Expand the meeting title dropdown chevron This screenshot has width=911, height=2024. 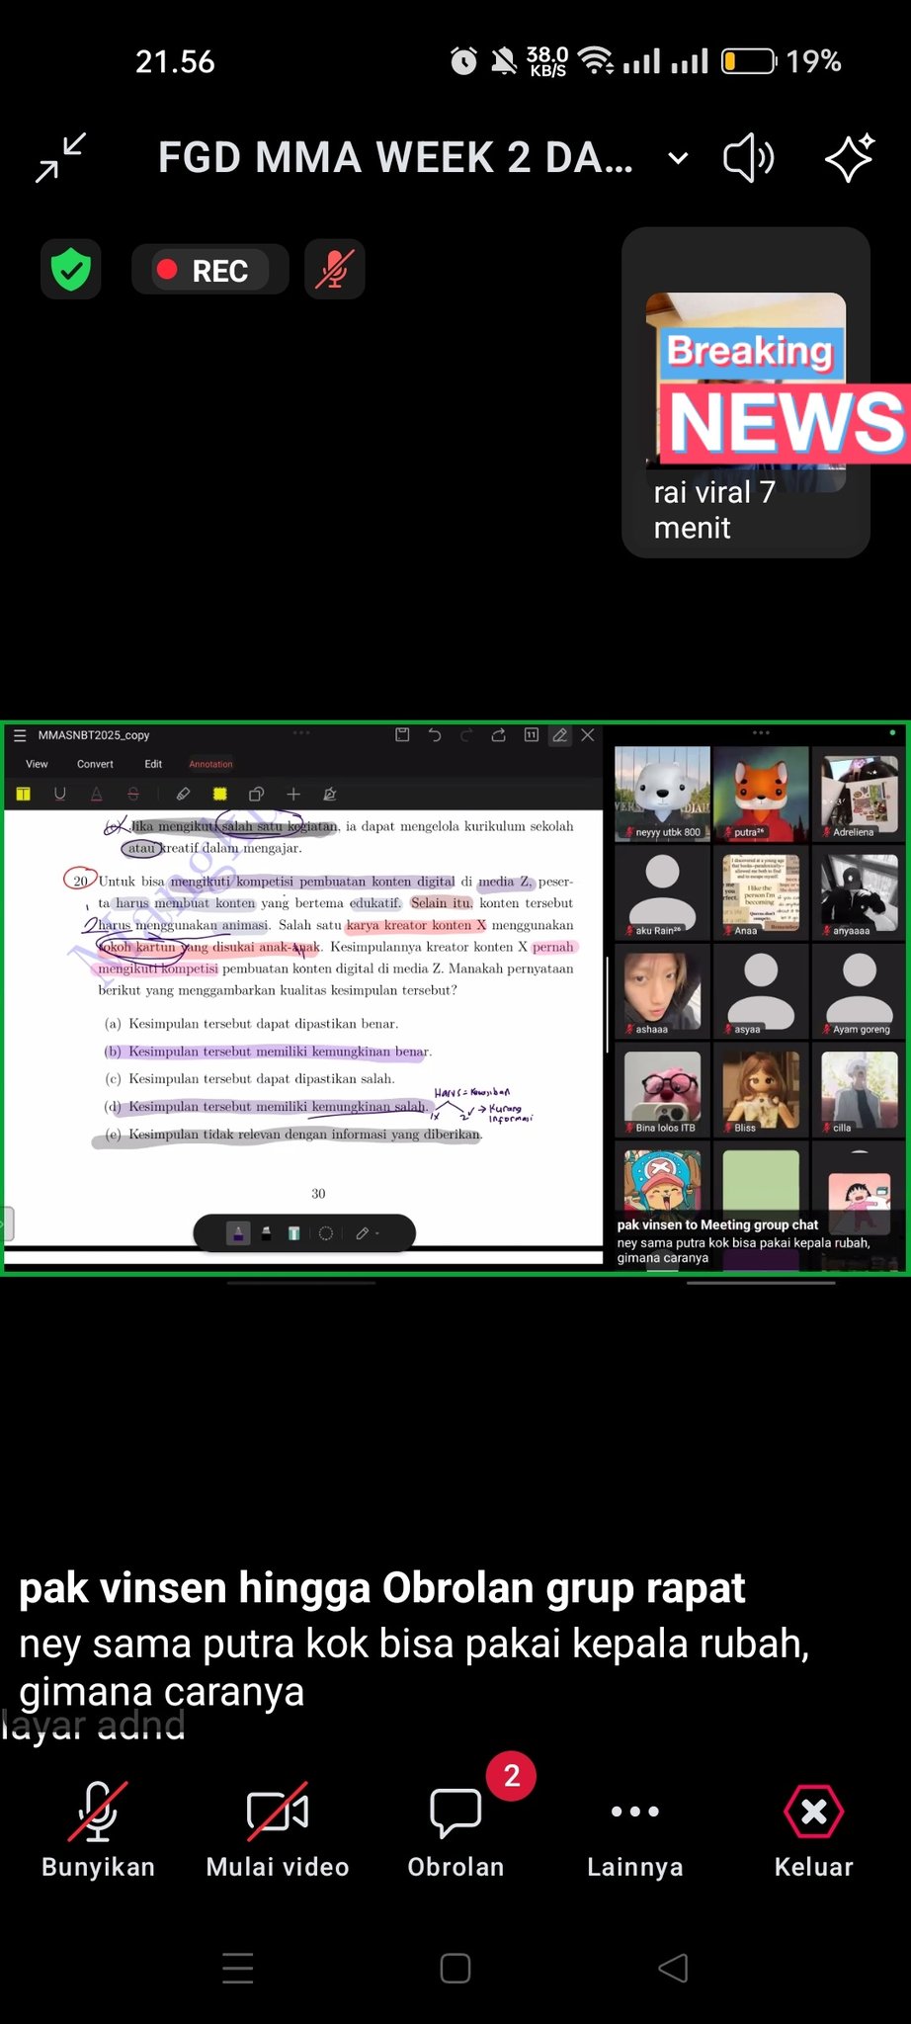click(x=678, y=158)
